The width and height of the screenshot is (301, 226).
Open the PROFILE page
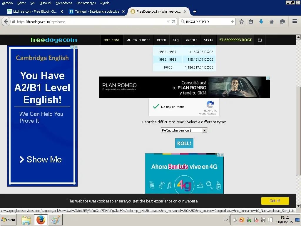(191, 40)
